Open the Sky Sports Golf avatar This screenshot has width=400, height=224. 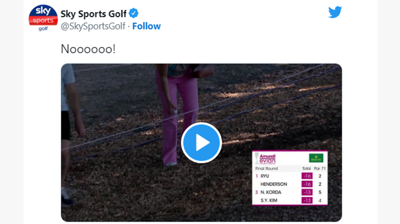point(43,18)
